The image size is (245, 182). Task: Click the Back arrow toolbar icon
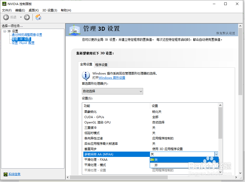(6, 17)
